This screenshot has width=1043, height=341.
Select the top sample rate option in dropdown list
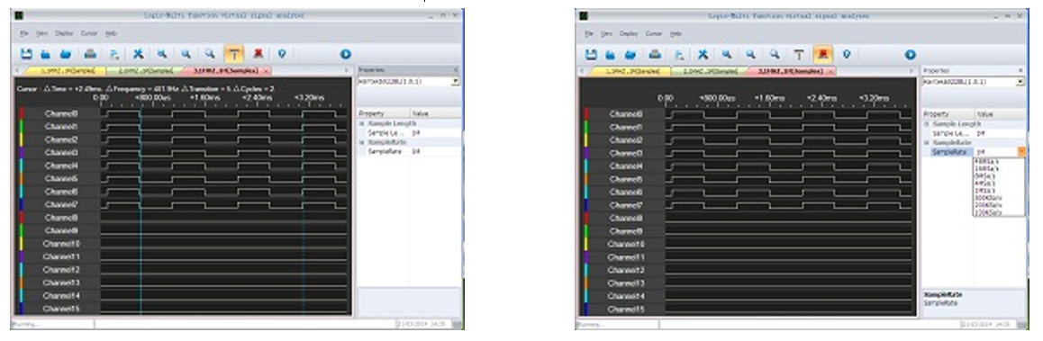click(985, 161)
